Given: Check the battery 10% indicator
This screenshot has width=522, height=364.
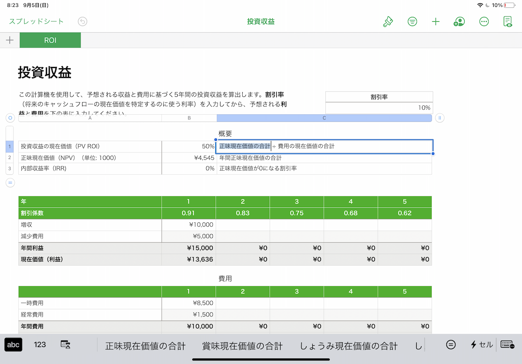Looking at the screenshot, I should (x=503, y=5).
